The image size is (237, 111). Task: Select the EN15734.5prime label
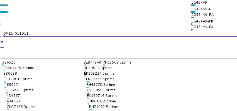100,79
